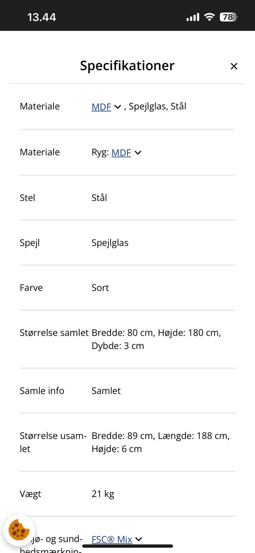The width and height of the screenshot is (255, 553).
Task: Tap the Specifikationer heading
Action: click(x=127, y=66)
